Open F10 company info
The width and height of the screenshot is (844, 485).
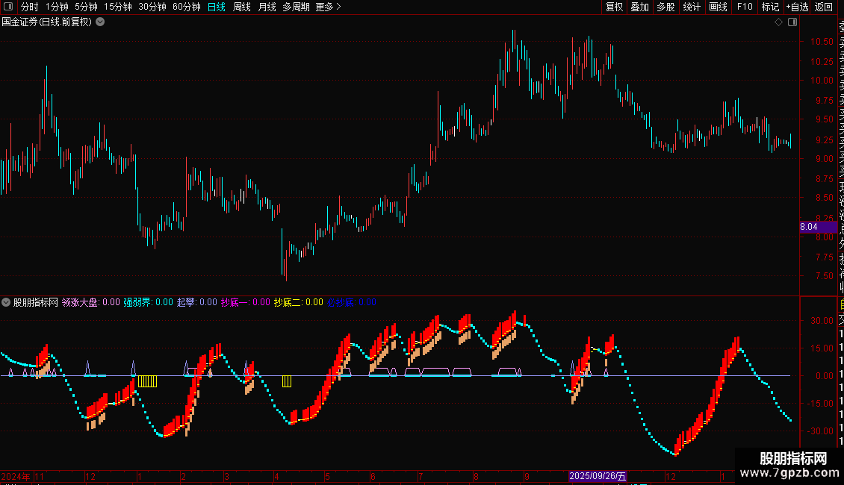click(x=745, y=7)
